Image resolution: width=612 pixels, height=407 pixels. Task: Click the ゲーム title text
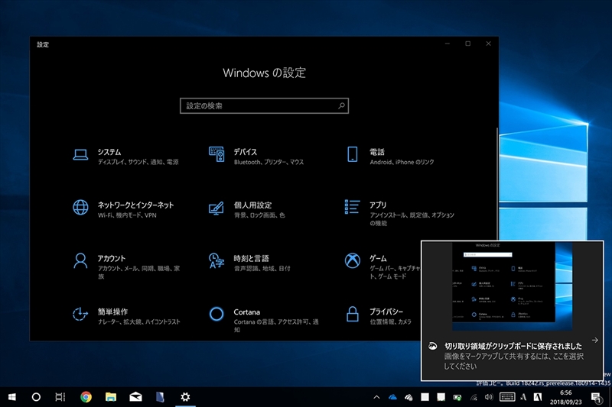tap(378, 258)
